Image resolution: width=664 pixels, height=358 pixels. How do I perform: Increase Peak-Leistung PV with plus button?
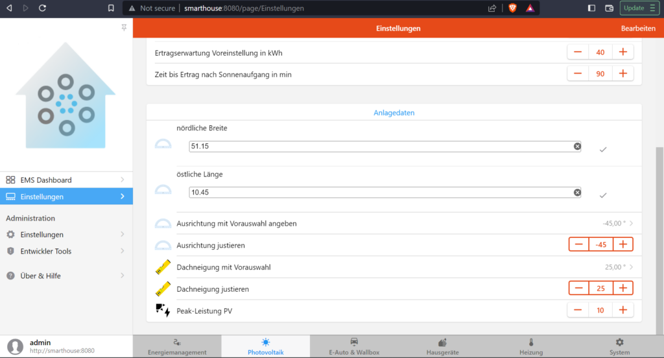(622, 311)
